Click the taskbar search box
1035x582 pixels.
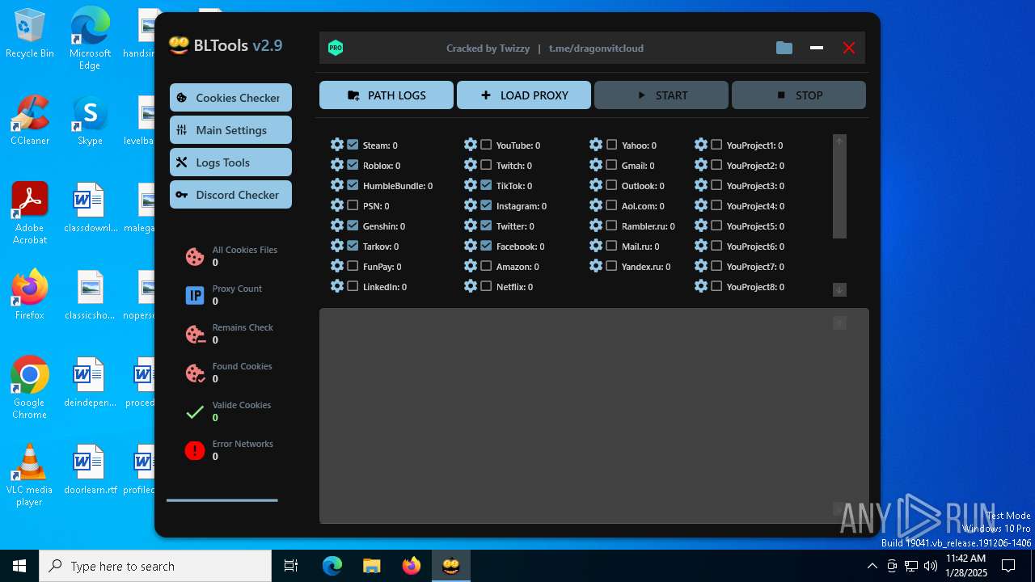(155, 566)
